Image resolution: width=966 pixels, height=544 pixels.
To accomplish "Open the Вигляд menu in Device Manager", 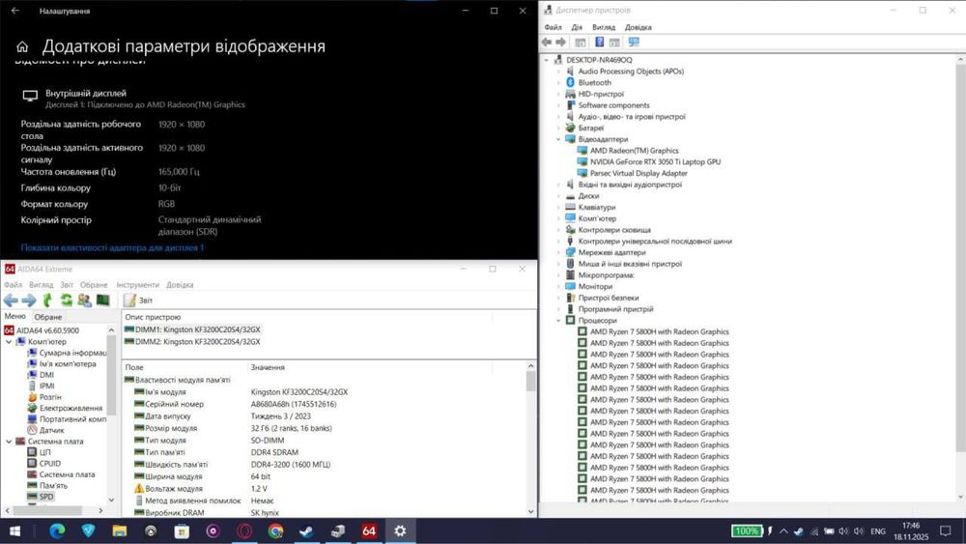I will pos(604,27).
